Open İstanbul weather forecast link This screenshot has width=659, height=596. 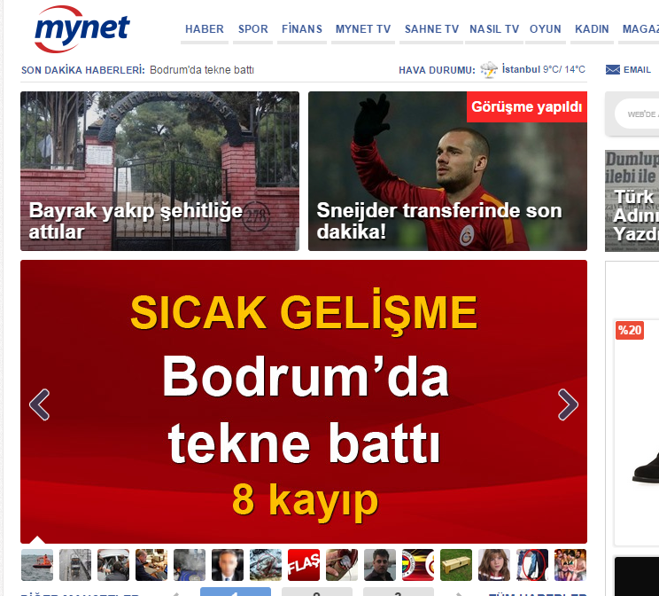click(x=544, y=69)
